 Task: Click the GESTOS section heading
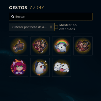[18, 8]
